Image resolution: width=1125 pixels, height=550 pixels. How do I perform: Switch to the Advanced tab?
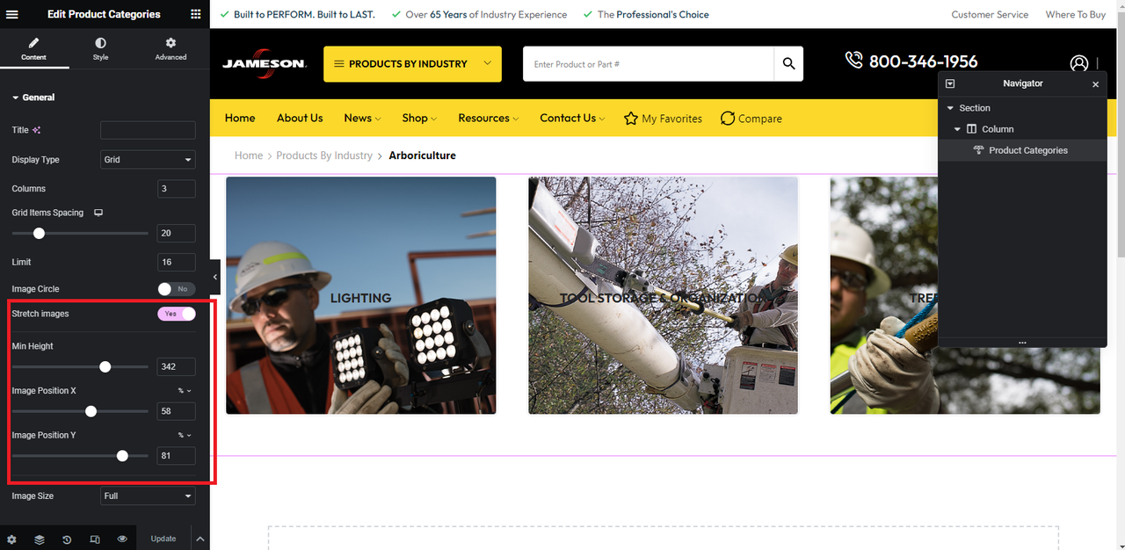(x=171, y=48)
